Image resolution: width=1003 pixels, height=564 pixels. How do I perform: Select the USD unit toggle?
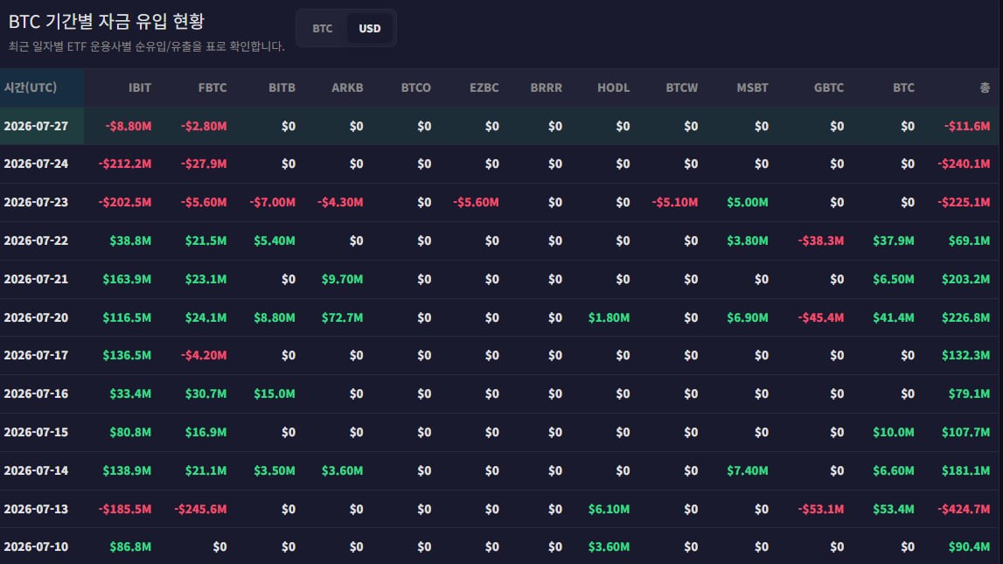pyautogui.click(x=369, y=28)
